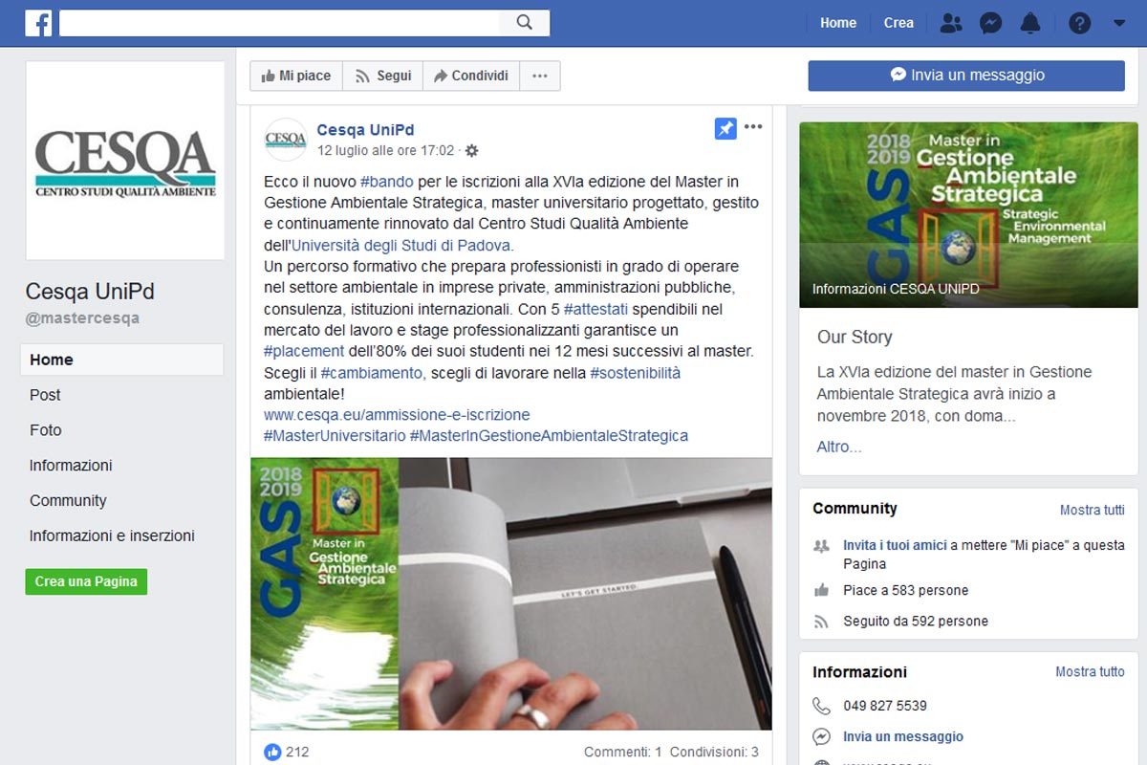Click the Facebook logo icon
The height and width of the screenshot is (765, 1147).
[38, 23]
